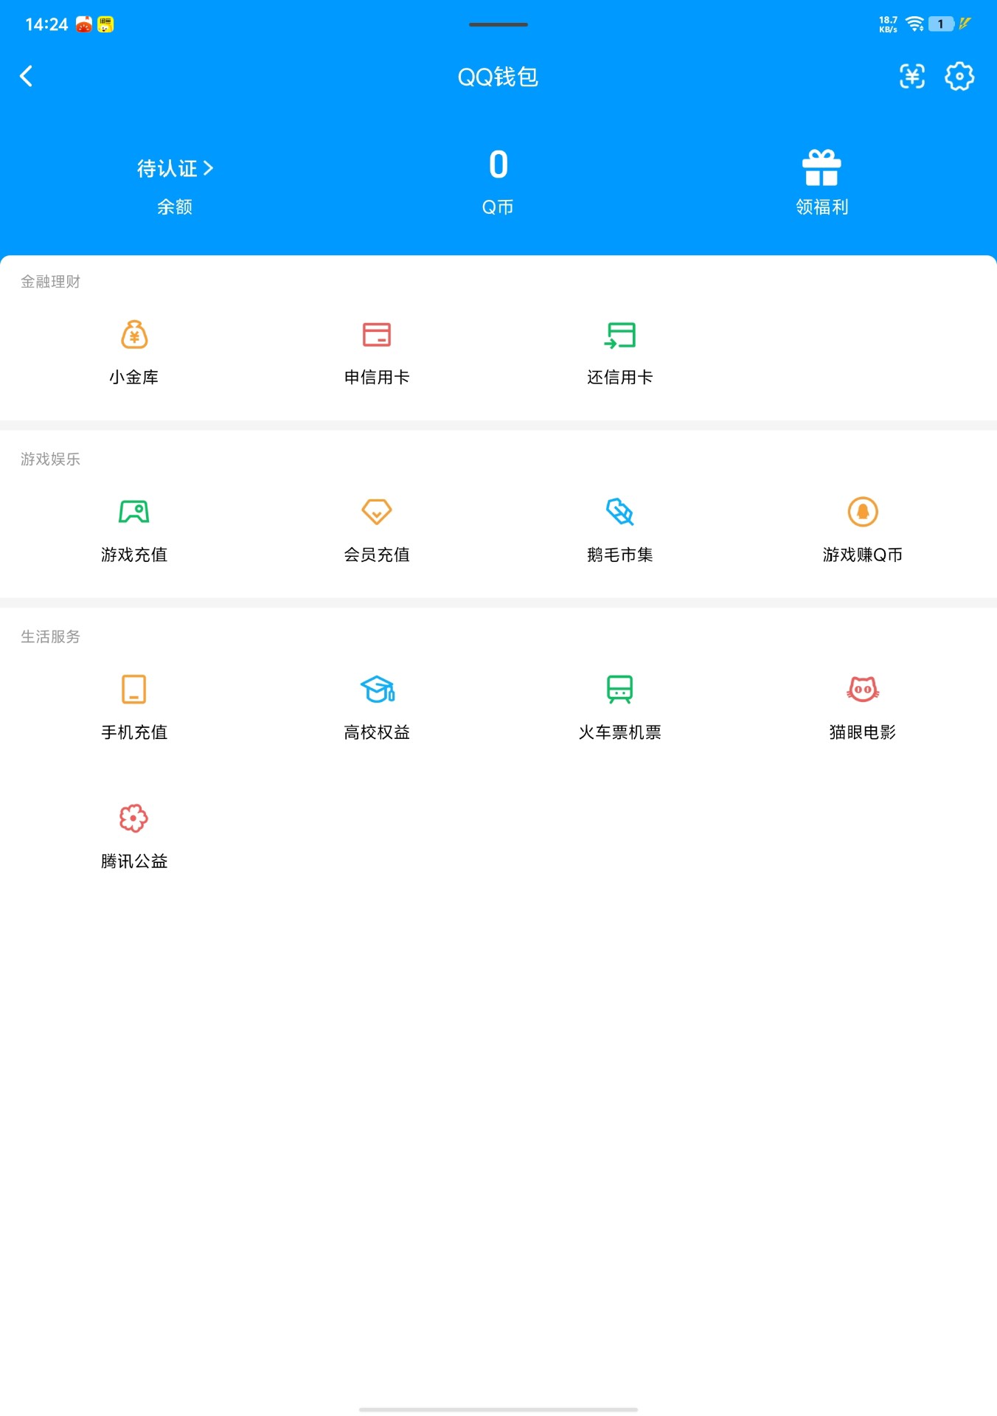Tap the 申信用卡 label
Image resolution: width=997 pixels, height=1416 pixels.
tap(377, 378)
